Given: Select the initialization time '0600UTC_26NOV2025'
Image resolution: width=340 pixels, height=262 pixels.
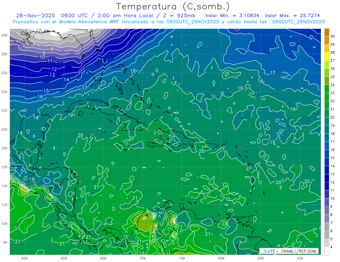Looking at the screenshot, I should [193, 22].
